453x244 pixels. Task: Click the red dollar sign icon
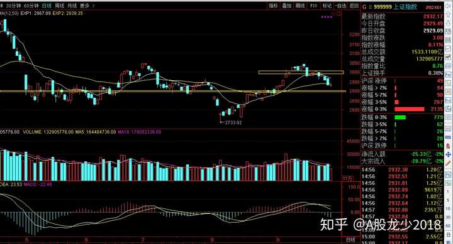coord(448,146)
